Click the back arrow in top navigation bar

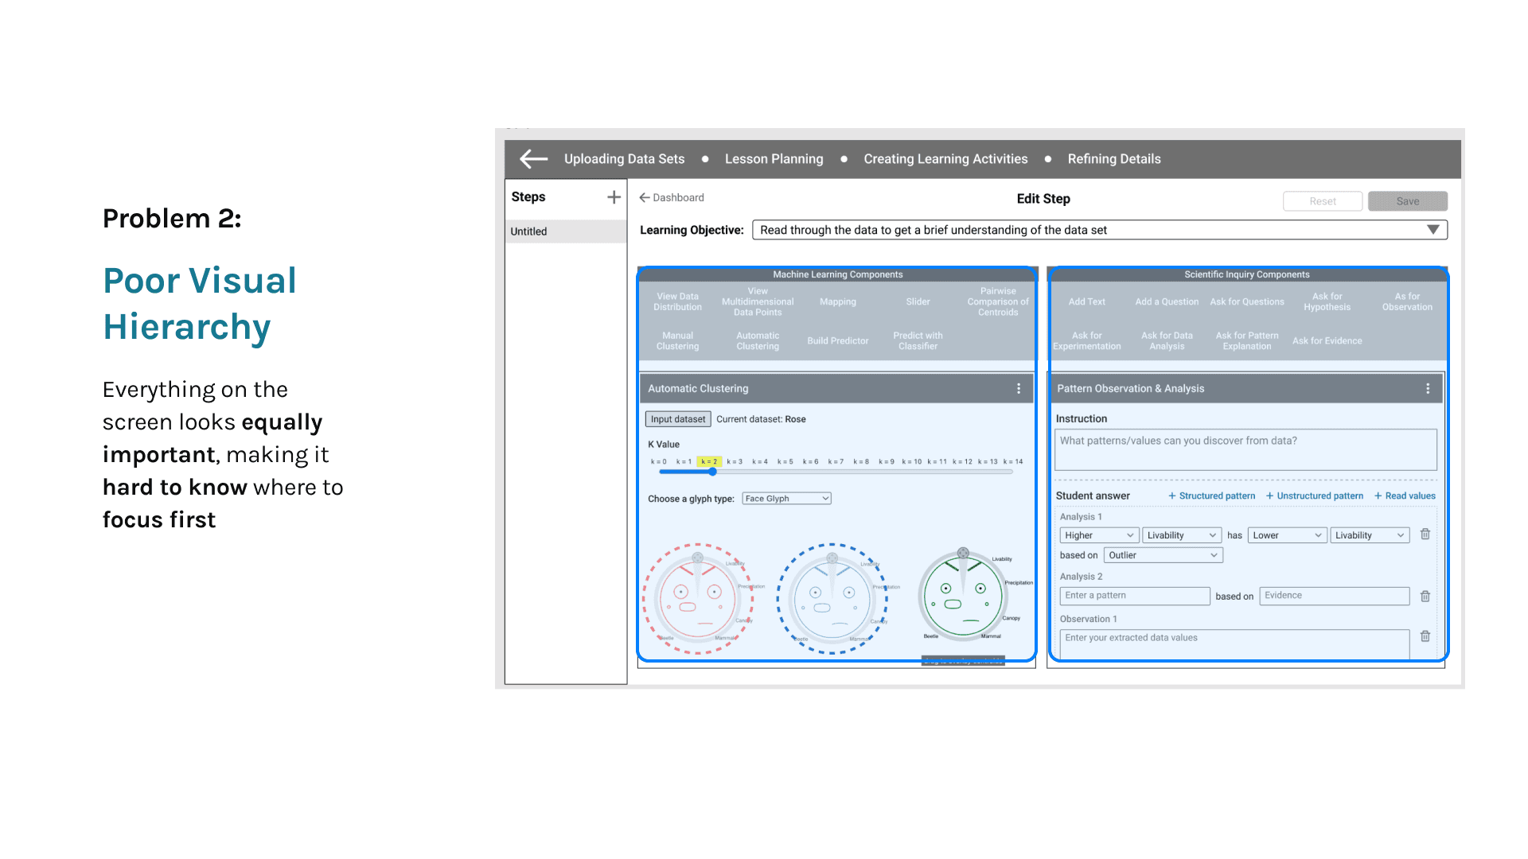533,159
